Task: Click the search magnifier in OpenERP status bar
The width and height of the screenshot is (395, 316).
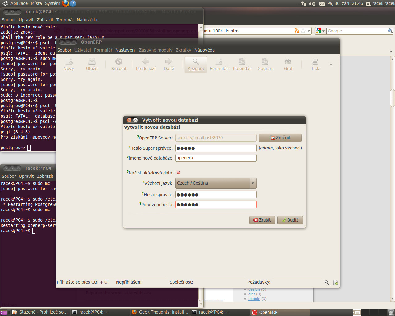Action: coord(327,282)
